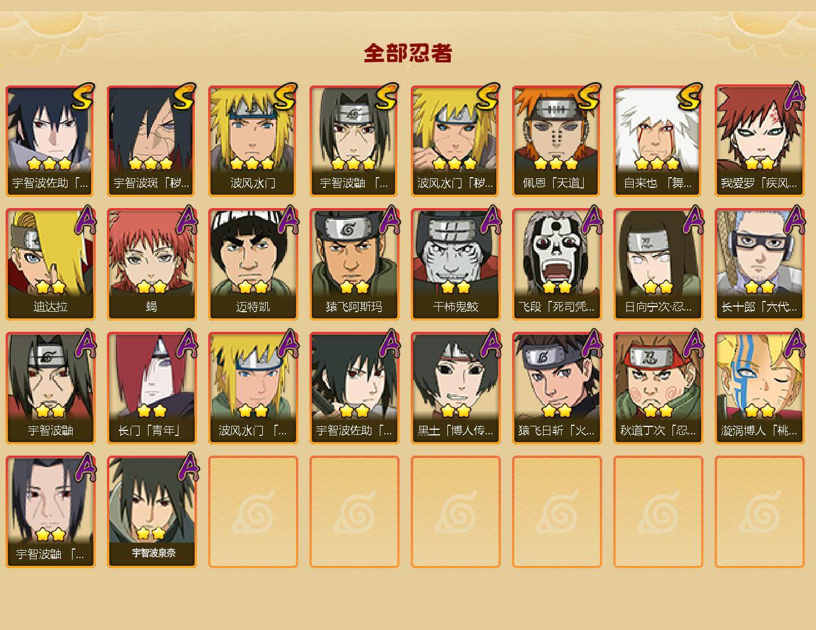This screenshot has height=630, width=816.
Task: Click the 长门「青年」ninja card
Action: coord(152,388)
